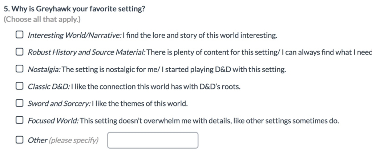Click the italic 'Focused World:' label

[x=53, y=121]
